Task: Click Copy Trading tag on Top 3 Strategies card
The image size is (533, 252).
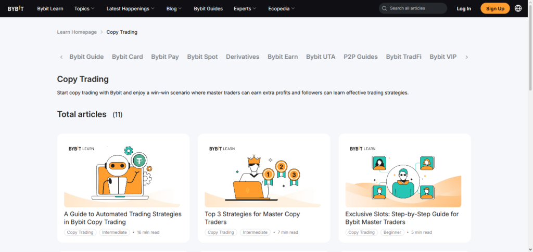Action: click(x=221, y=232)
